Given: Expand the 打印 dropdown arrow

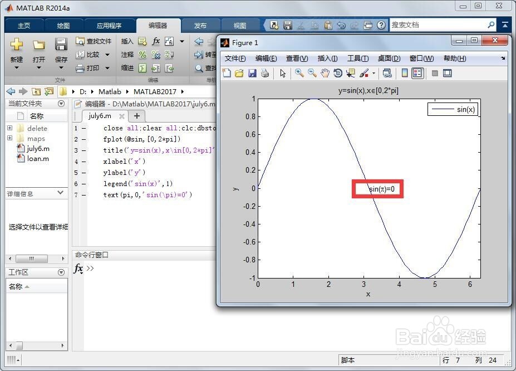Looking at the screenshot, I should [x=107, y=68].
